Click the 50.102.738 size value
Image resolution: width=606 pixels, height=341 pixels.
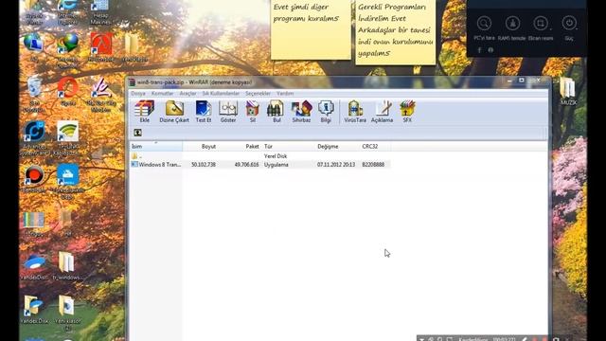(204, 164)
